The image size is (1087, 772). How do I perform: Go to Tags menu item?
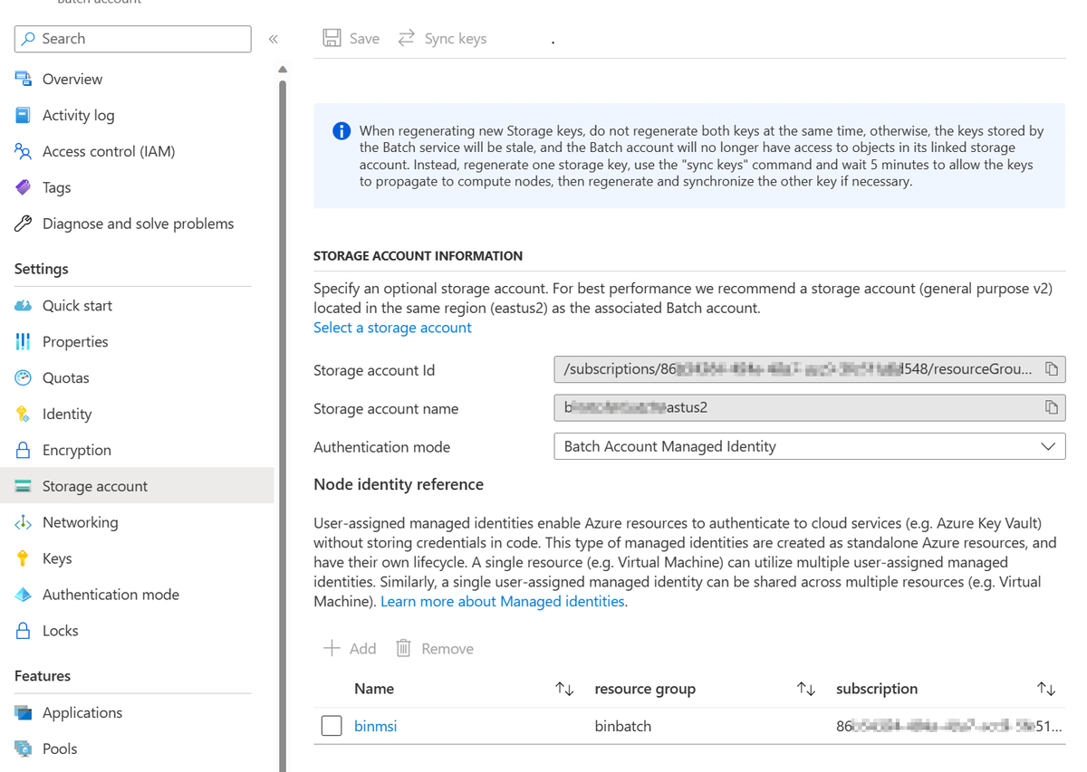tap(56, 187)
